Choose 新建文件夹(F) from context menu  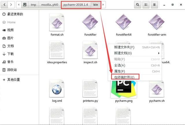coord(135,47)
